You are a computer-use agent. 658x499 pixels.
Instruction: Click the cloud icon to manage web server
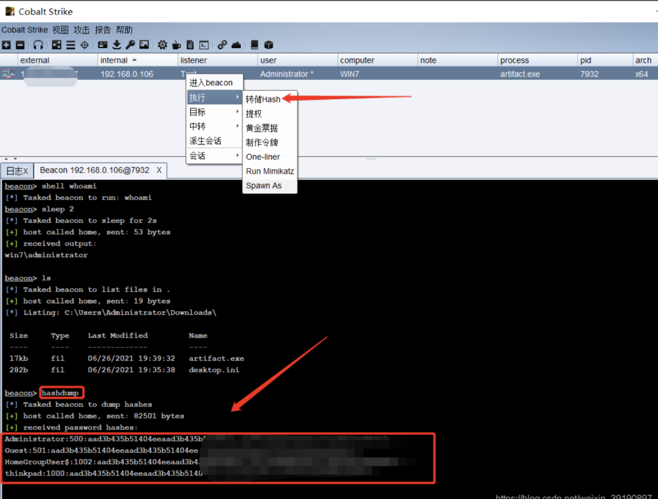click(236, 45)
